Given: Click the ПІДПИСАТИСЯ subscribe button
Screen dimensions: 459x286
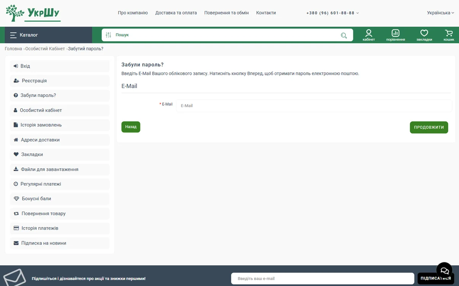Looking at the screenshot, I should (436, 278).
